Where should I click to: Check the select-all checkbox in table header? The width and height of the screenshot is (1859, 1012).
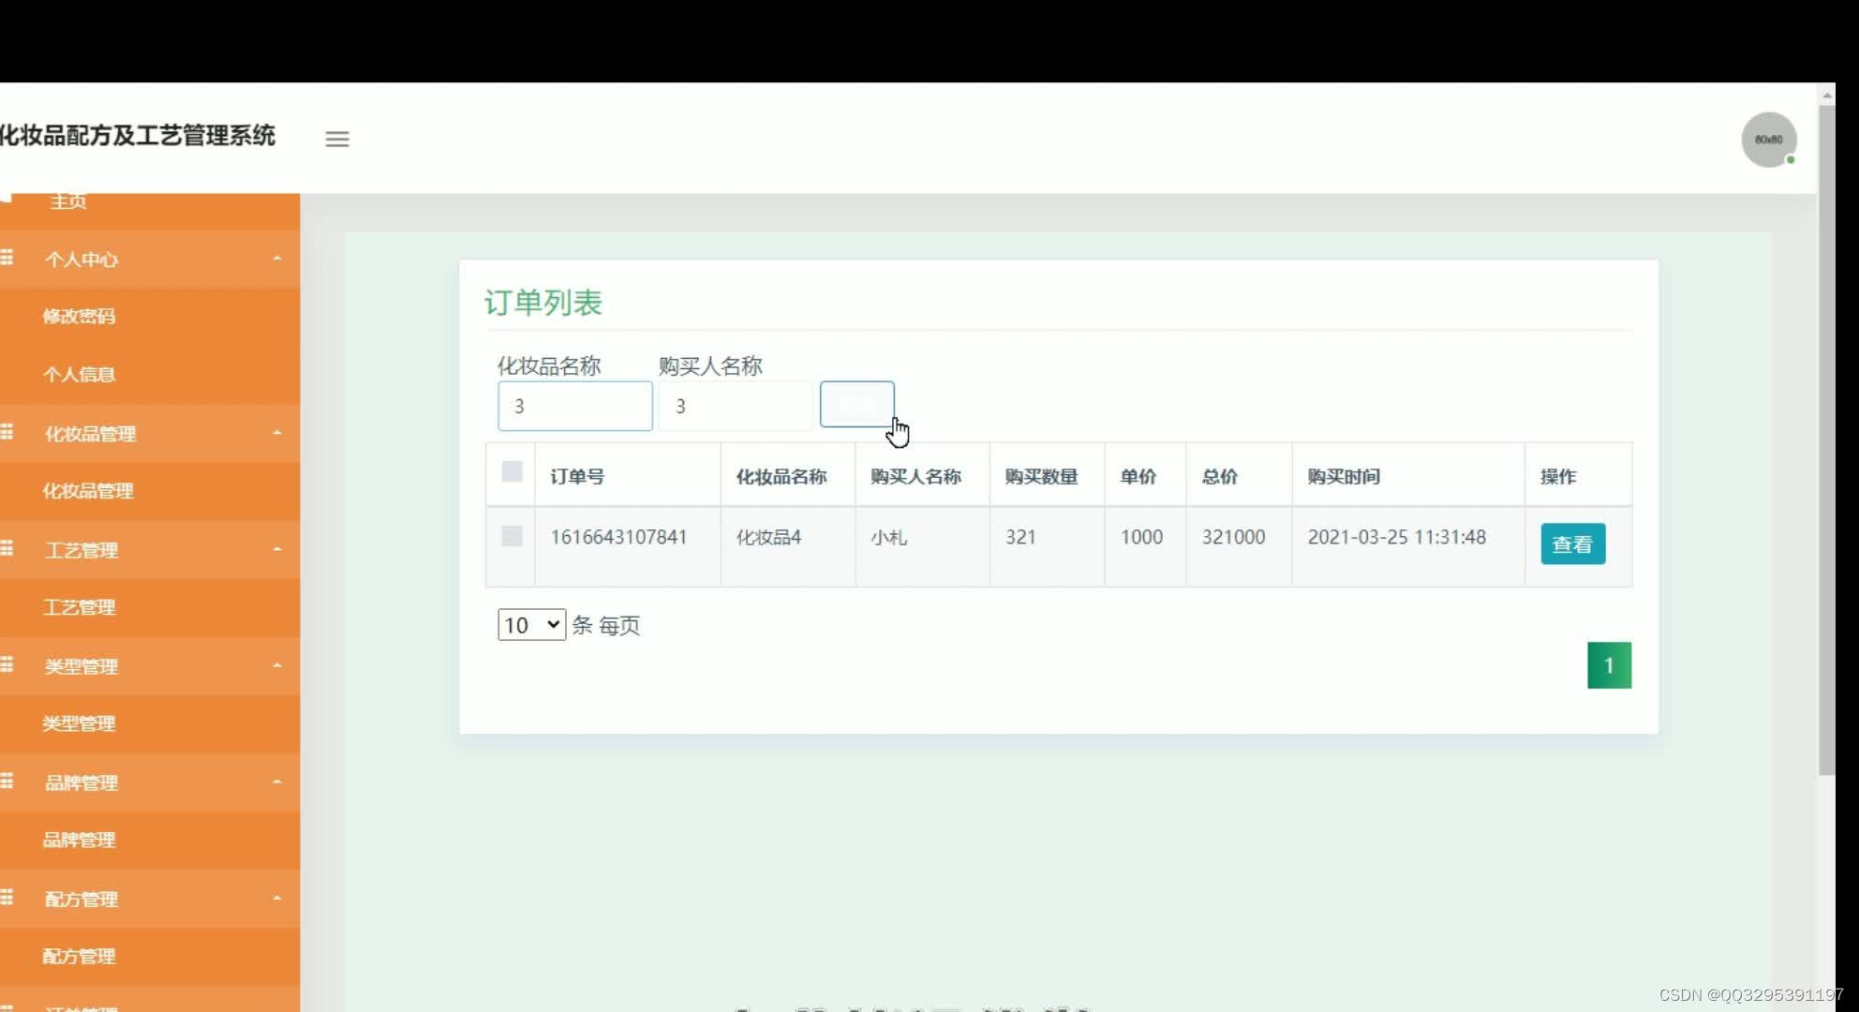tap(512, 471)
